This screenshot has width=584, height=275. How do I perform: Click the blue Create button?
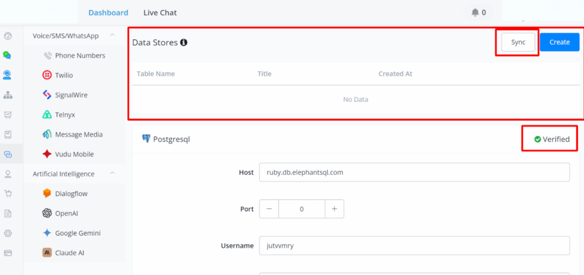coord(559,42)
